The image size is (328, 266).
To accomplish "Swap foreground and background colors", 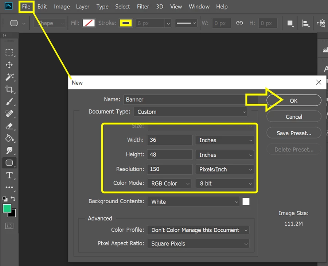I will tap(13, 198).
